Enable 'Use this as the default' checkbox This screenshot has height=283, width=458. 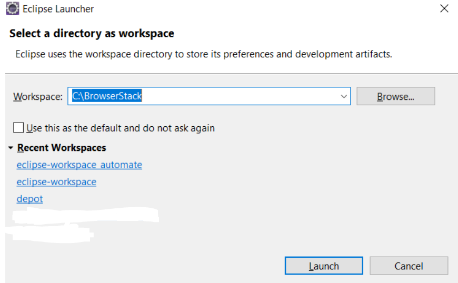click(18, 127)
